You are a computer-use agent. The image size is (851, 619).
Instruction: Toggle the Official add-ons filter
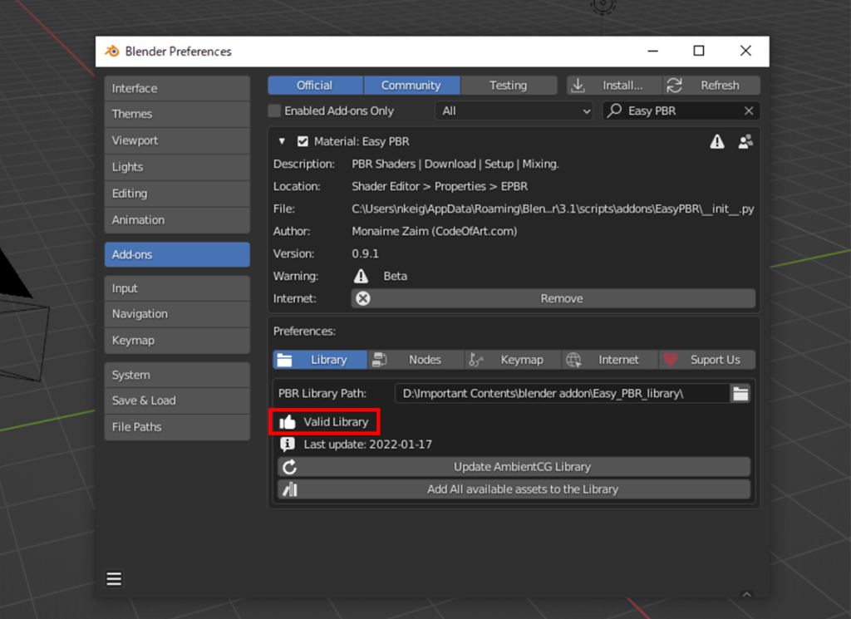pyautogui.click(x=315, y=85)
